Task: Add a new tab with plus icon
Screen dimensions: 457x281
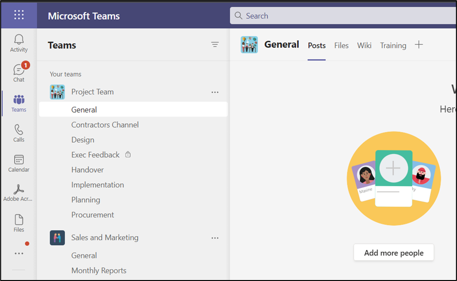Action: pyautogui.click(x=419, y=44)
